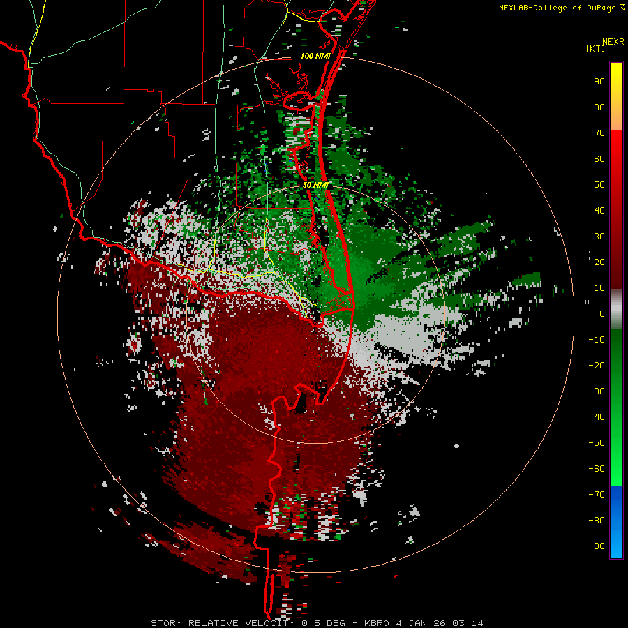Click the KBRO station identifier in caption
628x628 pixels.
tap(377, 623)
